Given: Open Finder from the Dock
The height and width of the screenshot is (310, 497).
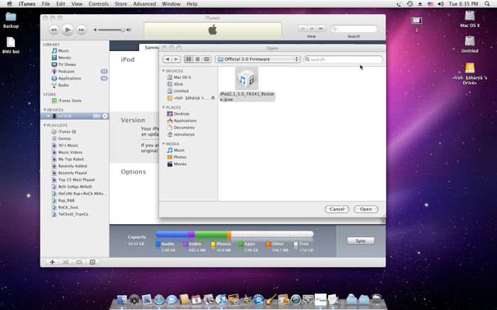Looking at the screenshot, I should click(122, 299).
